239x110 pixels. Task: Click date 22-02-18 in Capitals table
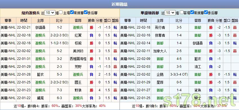coord(144,27)
